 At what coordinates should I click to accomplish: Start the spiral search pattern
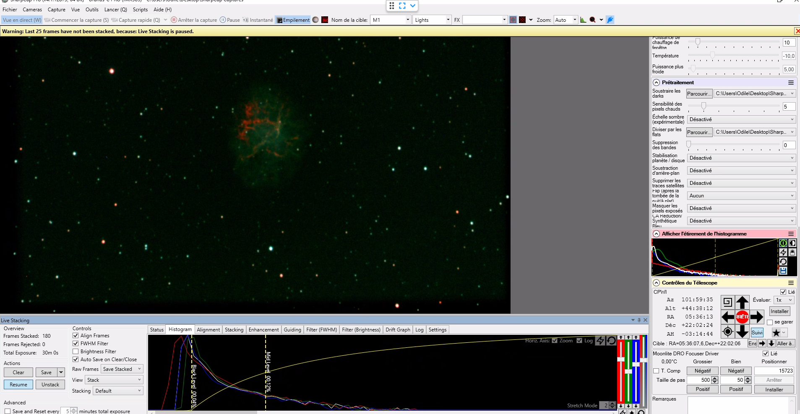tap(728, 302)
